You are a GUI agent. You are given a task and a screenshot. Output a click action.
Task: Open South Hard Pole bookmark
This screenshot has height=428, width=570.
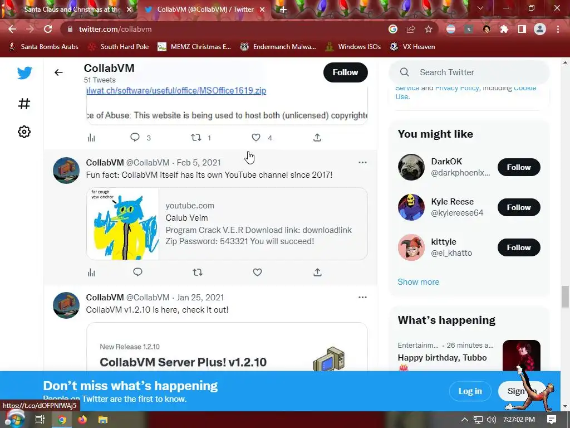[x=119, y=47]
